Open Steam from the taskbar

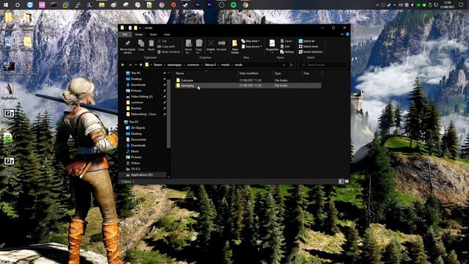pyautogui.click(x=185, y=5)
